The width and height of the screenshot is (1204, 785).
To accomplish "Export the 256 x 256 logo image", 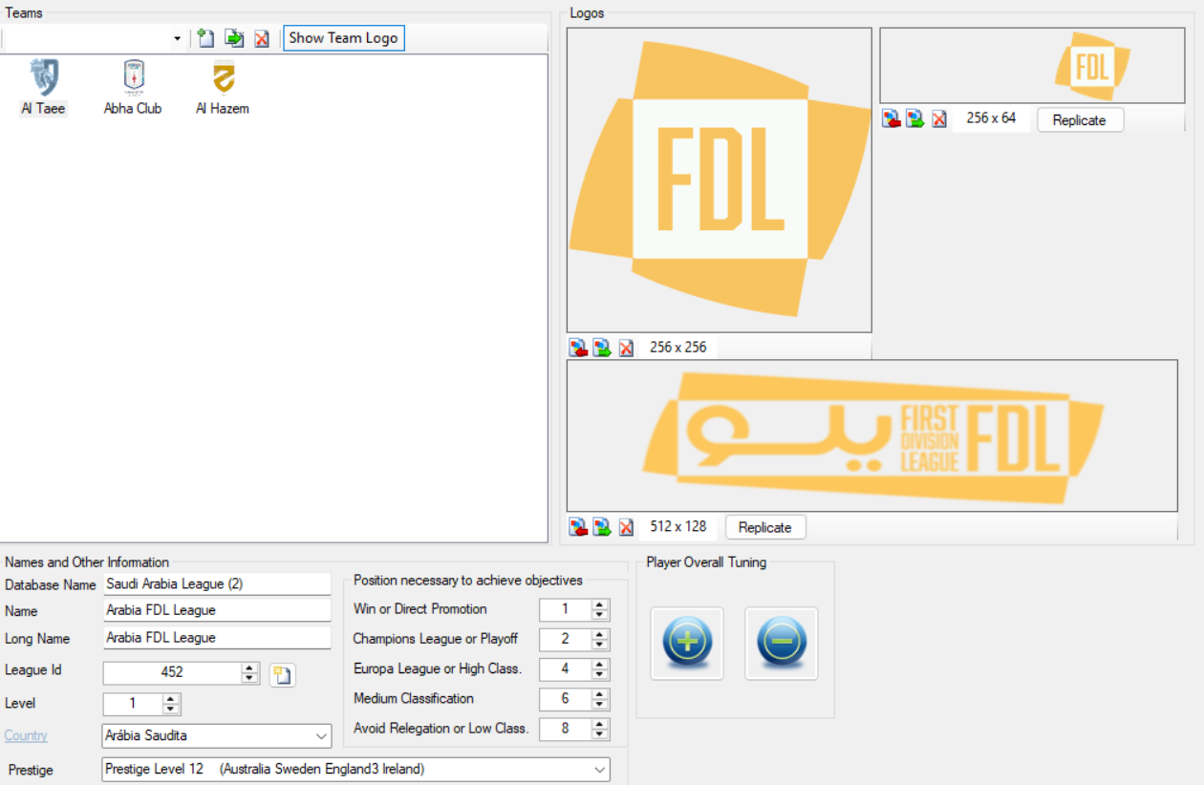I will coord(602,348).
